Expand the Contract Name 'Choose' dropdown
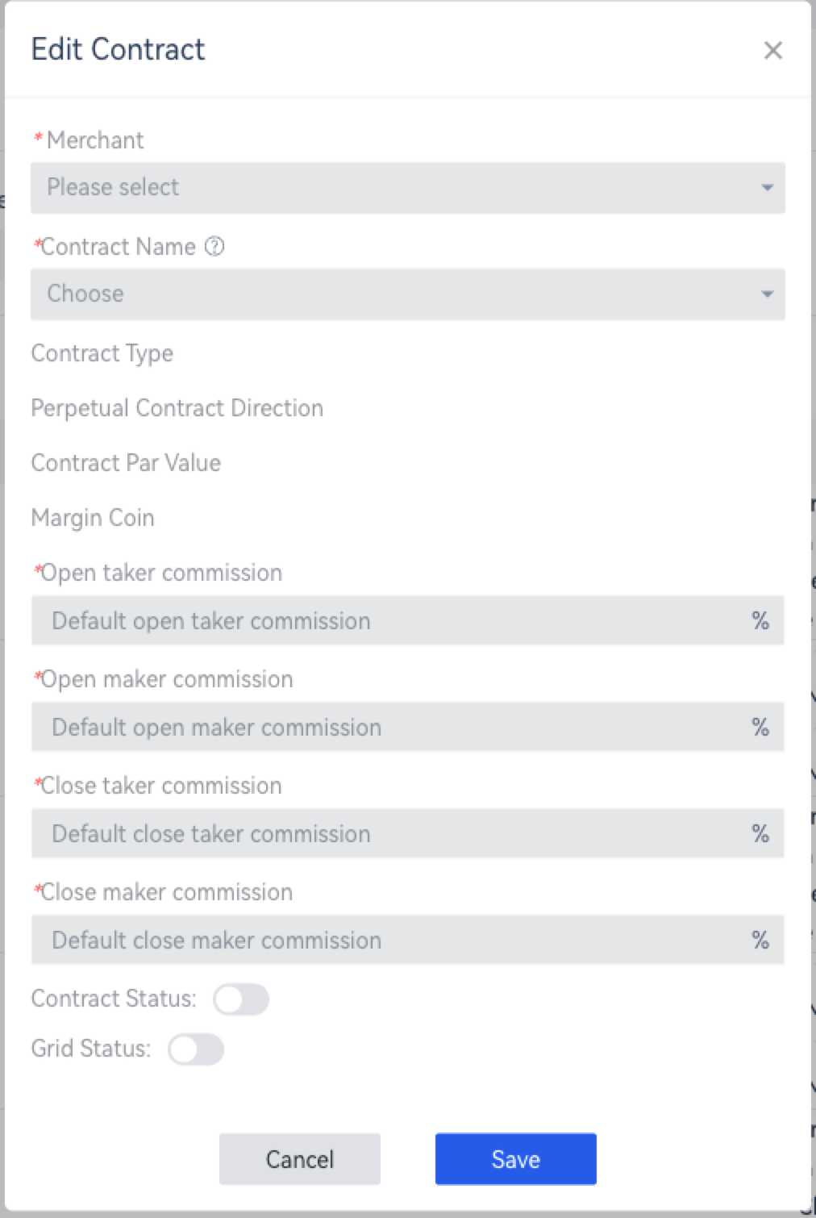The width and height of the screenshot is (816, 1218). 408,294
